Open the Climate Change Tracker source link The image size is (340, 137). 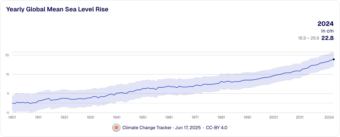147,128
